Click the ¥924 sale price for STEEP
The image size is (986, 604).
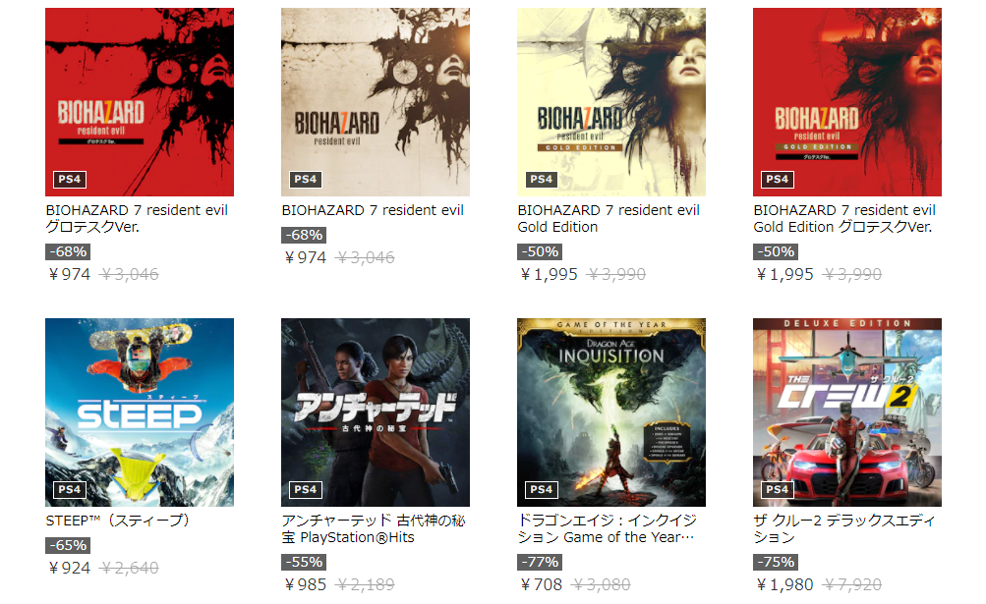click(70, 569)
